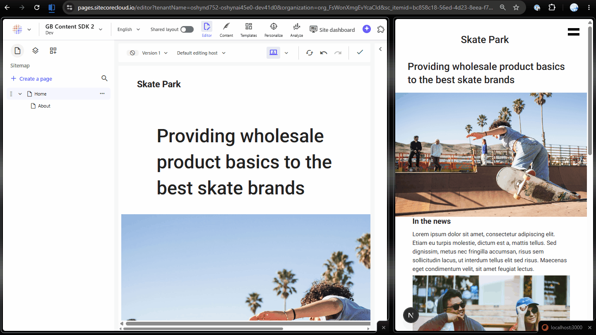
Task: Click Create a page
Action: [x=31, y=79]
